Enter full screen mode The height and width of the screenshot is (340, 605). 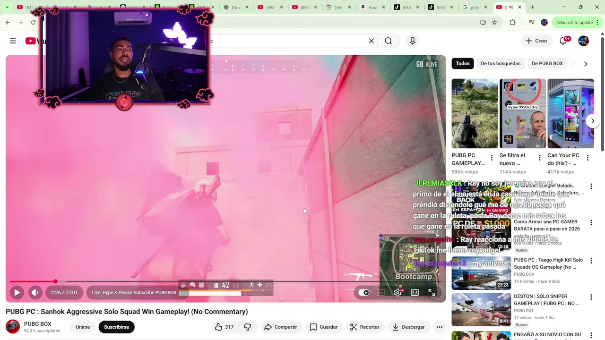point(432,293)
